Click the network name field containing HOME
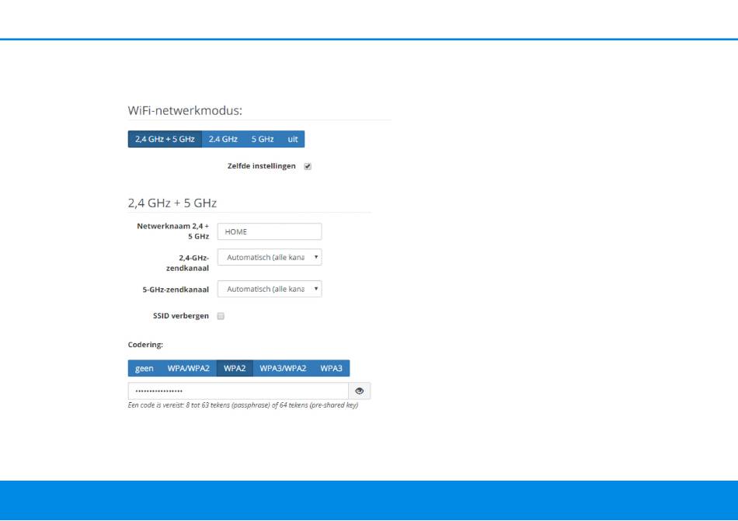Image resolution: width=738 pixels, height=521 pixels. click(270, 232)
